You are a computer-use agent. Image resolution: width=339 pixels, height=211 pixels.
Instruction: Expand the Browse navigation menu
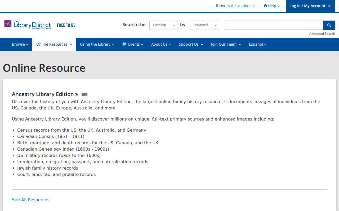[x=20, y=44]
